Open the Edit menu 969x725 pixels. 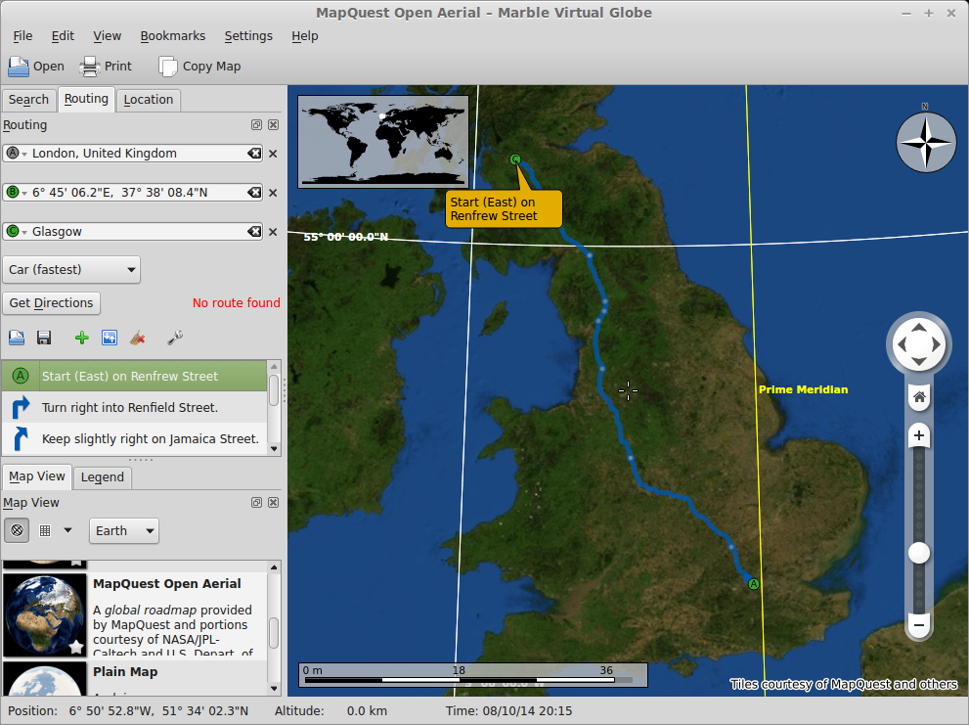[63, 36]
